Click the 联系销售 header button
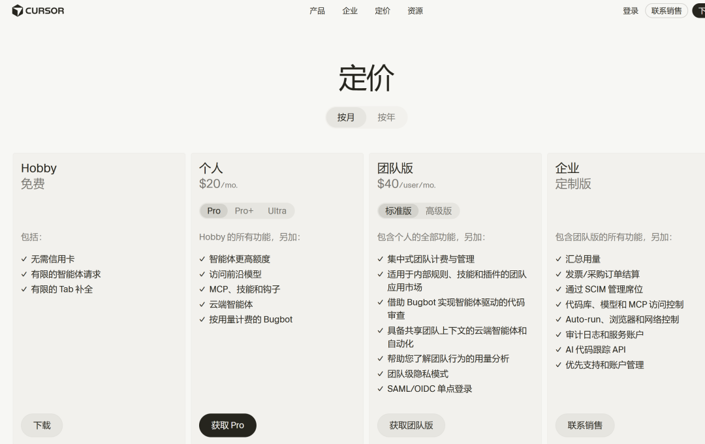Viewport: 705px width, 444px height. coord(666,11)
